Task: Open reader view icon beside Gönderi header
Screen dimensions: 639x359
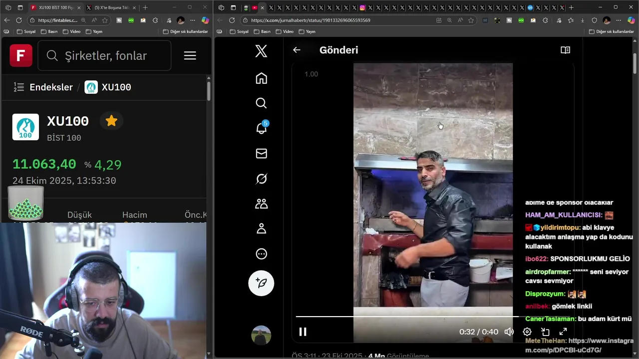Action: [x=565, y=50]
